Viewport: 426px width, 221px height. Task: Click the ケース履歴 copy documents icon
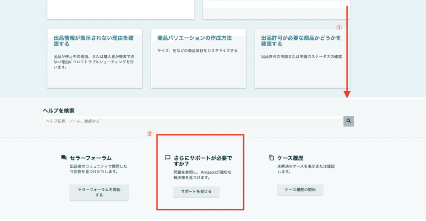(271, 158)
